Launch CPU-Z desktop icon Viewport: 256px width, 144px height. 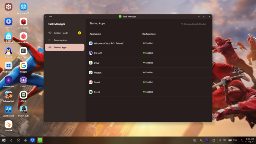coord(23,80)
